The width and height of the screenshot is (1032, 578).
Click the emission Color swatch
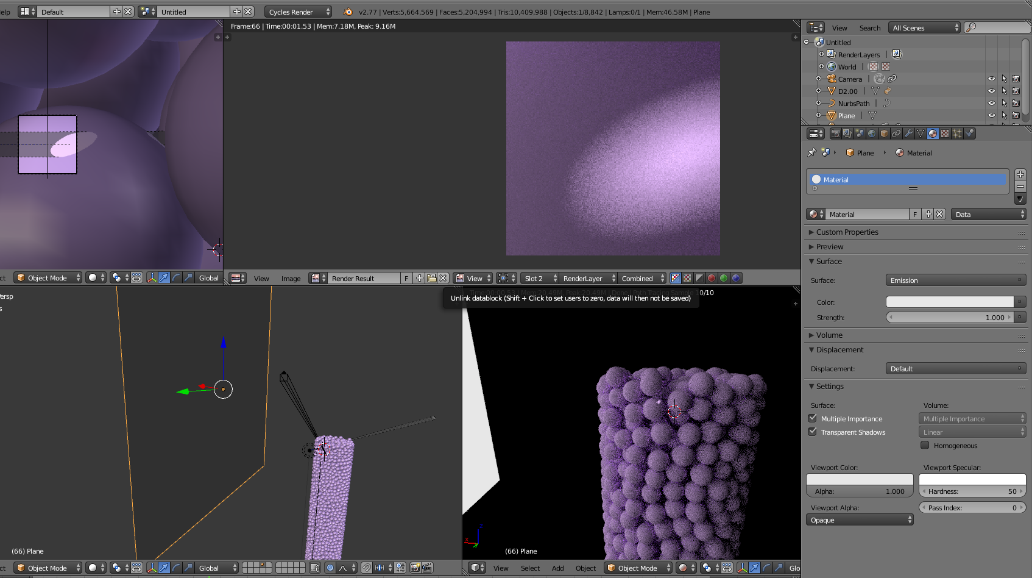click(949, 302)
